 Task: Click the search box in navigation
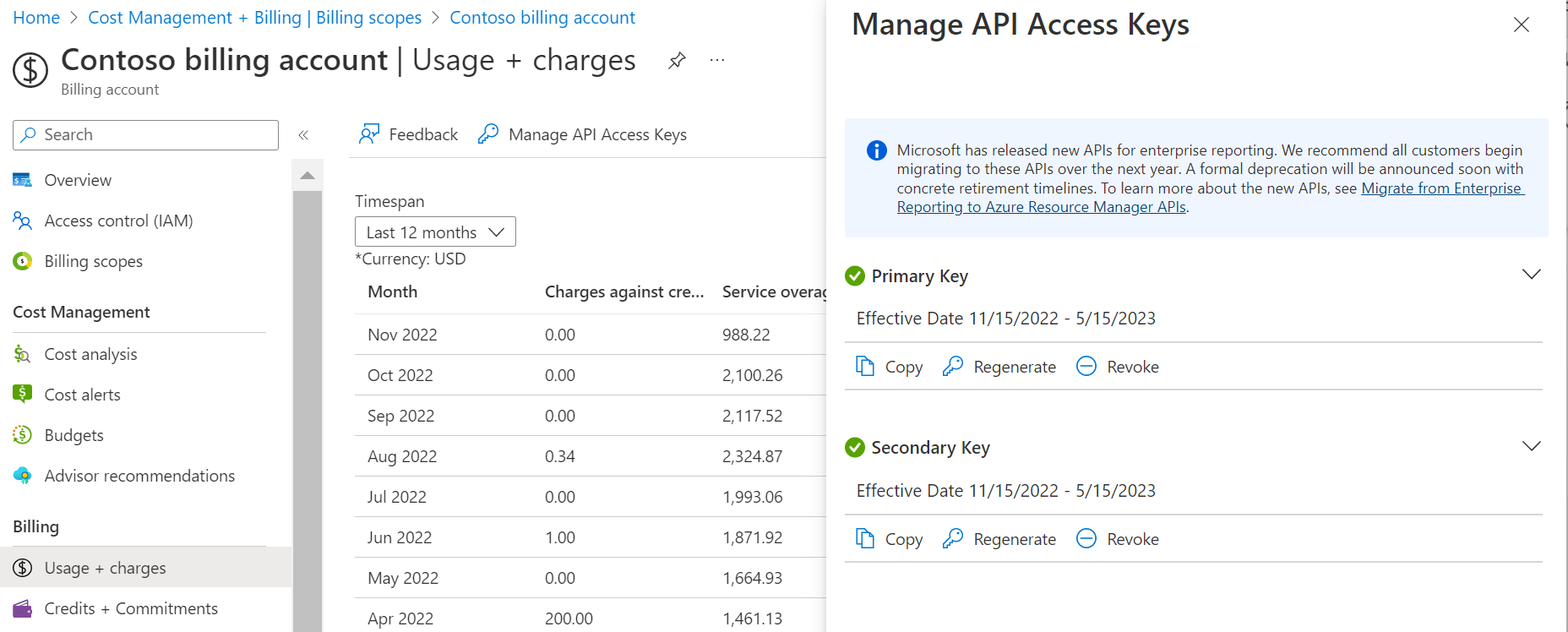(145, 135)
